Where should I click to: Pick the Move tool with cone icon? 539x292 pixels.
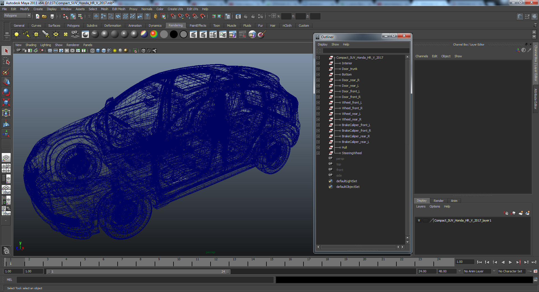click(6, 82)
